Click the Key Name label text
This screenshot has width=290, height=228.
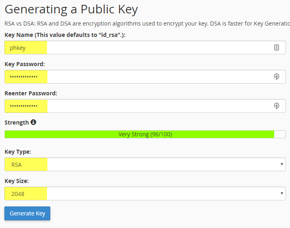tap(65, 35)
